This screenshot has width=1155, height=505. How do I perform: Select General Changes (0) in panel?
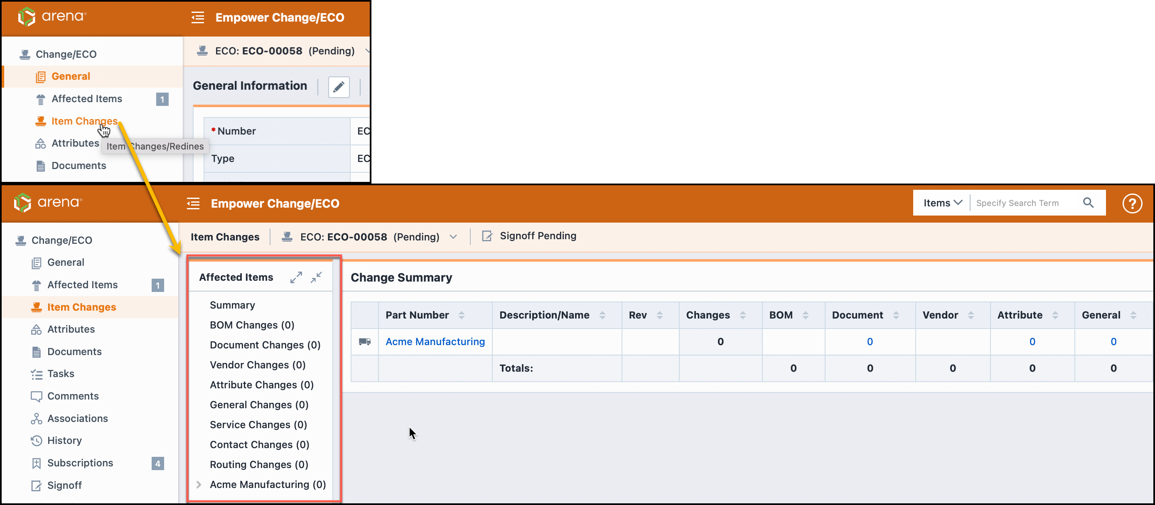click(x=259, y=404)
